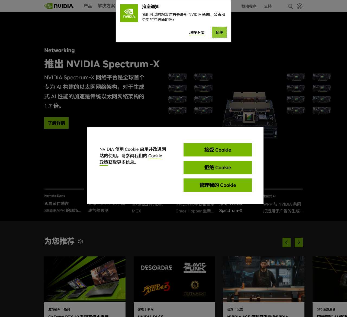Open the 解决方案 menu

coord(106,6)
